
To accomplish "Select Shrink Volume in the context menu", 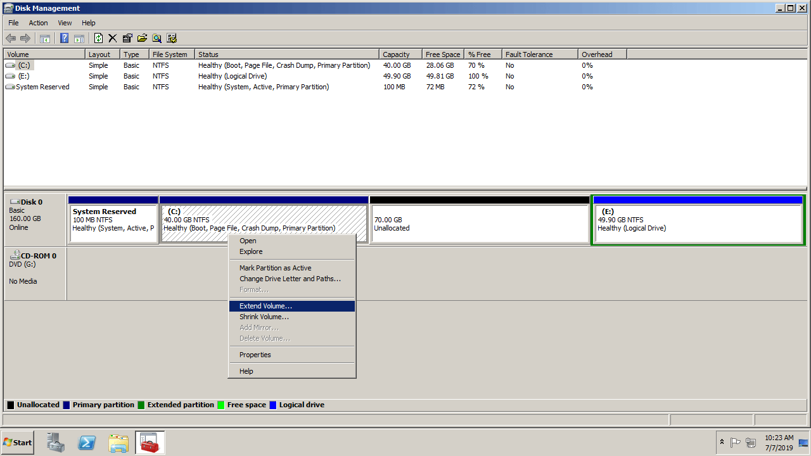I will coord(264,317).
